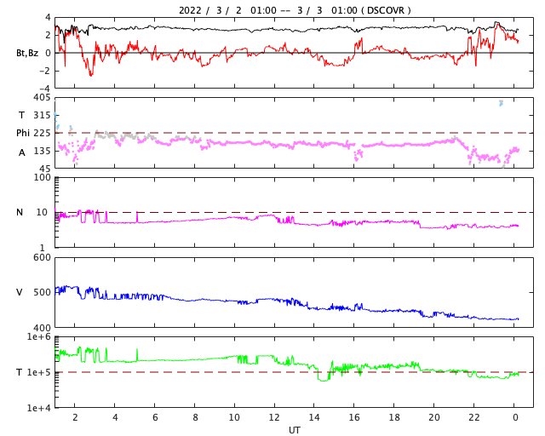545x436 pixels.
Task: Click the green temperature dip near 14.5 UT
Action: (324, 378)
